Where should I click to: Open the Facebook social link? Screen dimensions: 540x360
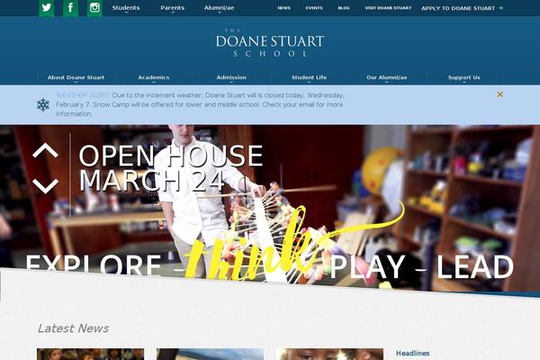70,8
